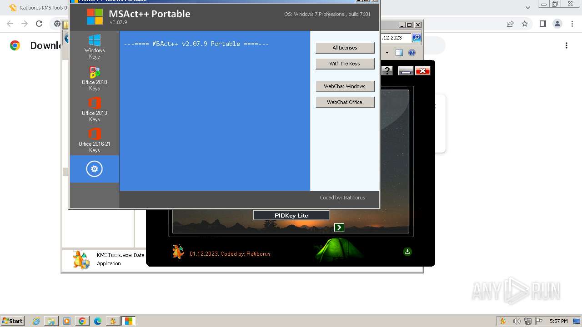
Task: Minimize the KMS Tools launcher window
Action: 406,70
